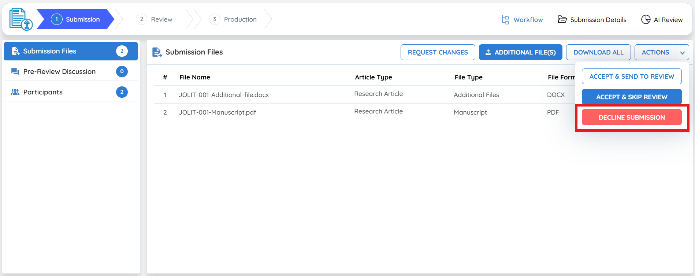Screen dimensions: 695x276
Task: Click the Request Changes button
Action: click(x=438, y=52)
